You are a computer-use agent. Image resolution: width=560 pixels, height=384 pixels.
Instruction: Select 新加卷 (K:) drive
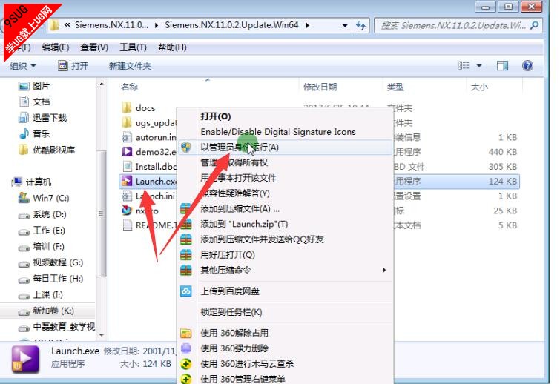point(46,311)
